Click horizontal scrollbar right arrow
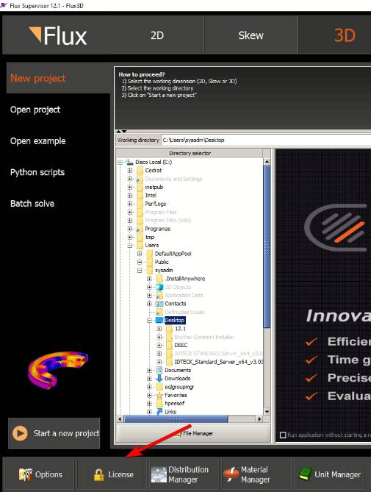Screen dimensions: 371x492 (x=259, y=419)
